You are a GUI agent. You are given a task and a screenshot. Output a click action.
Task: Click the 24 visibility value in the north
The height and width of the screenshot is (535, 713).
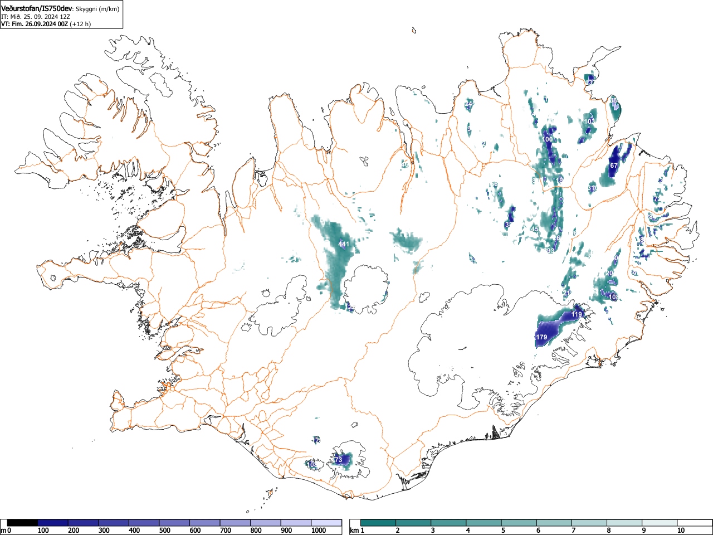468,104
